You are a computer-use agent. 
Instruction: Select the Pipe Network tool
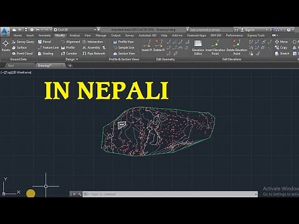pos(93,54)
